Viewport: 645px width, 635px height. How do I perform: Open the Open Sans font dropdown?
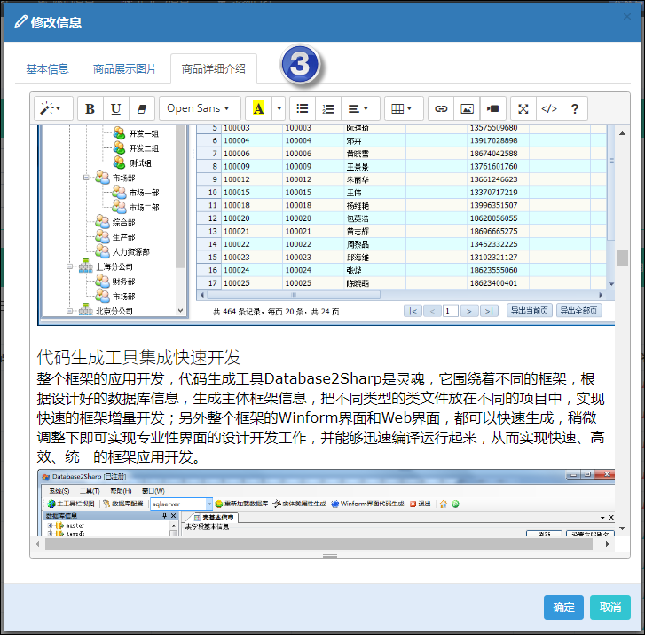coord(200,108)
